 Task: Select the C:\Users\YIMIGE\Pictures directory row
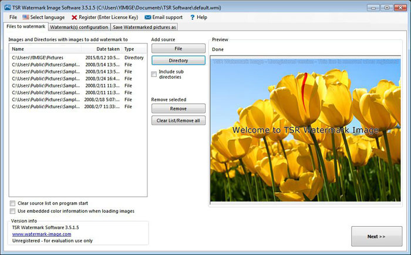(x=78, y=58)
